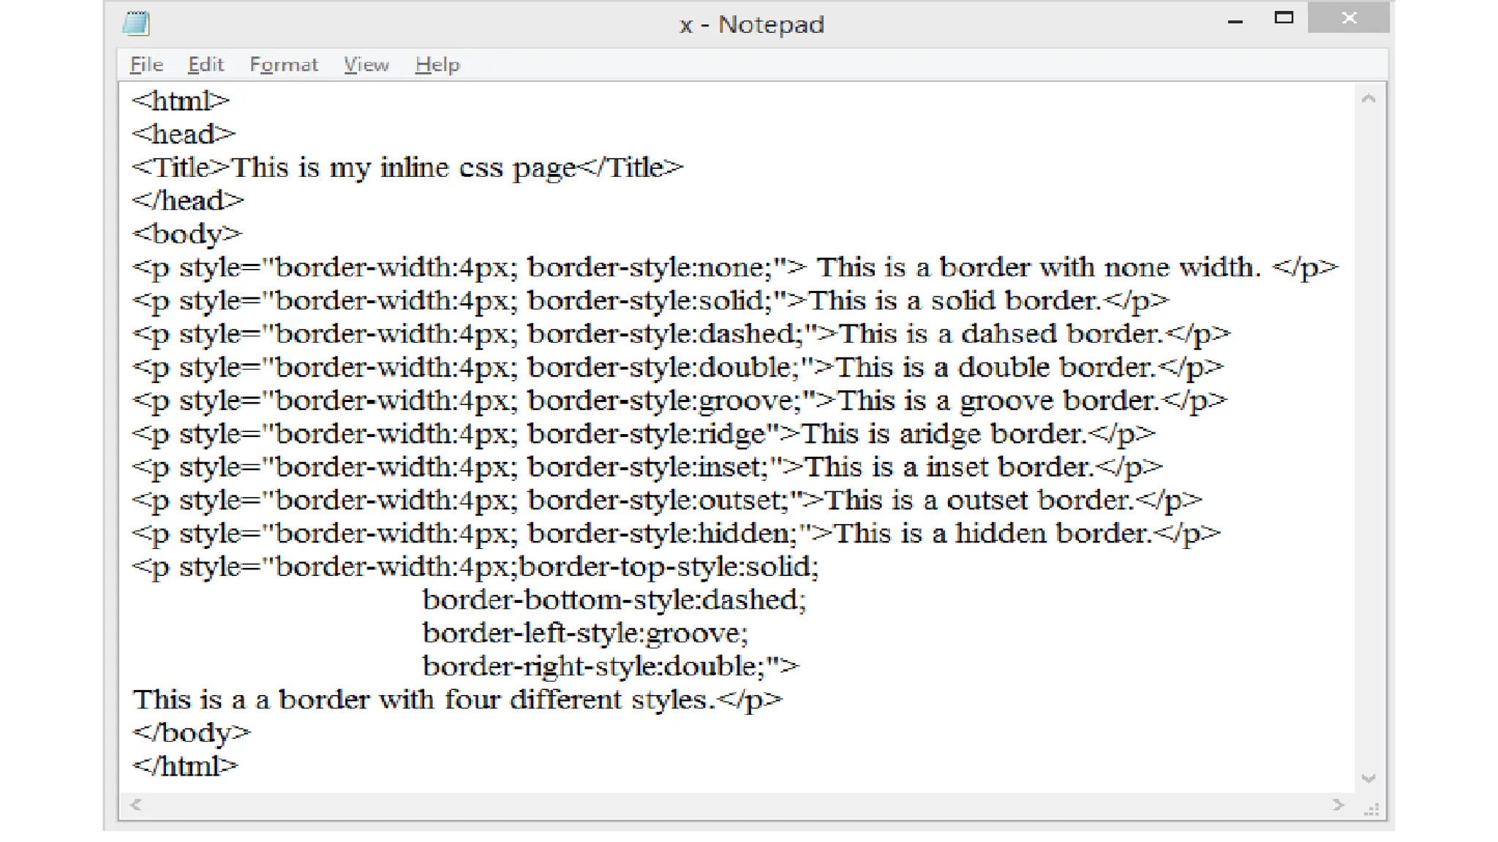
Task: Click the Notepad app icon in title bar
Action: click(136, 23)
